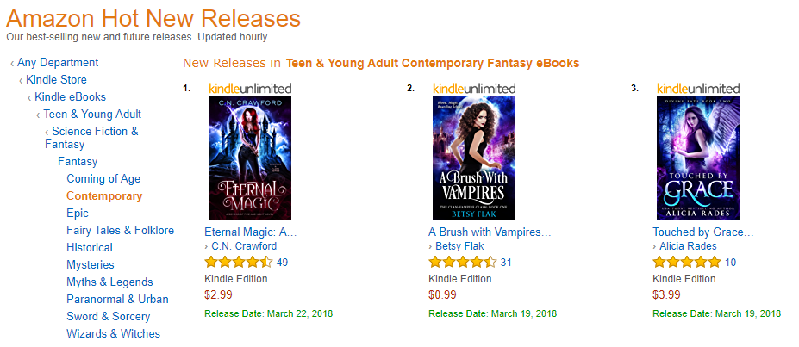Click the Kindle Unlimited logo above Eternal Magic
Screen dimensions: 799x347
click(250, 88)
